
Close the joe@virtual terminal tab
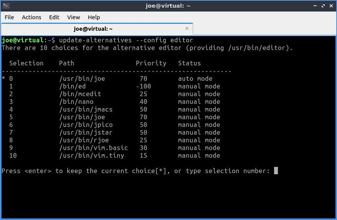(187, 28)
